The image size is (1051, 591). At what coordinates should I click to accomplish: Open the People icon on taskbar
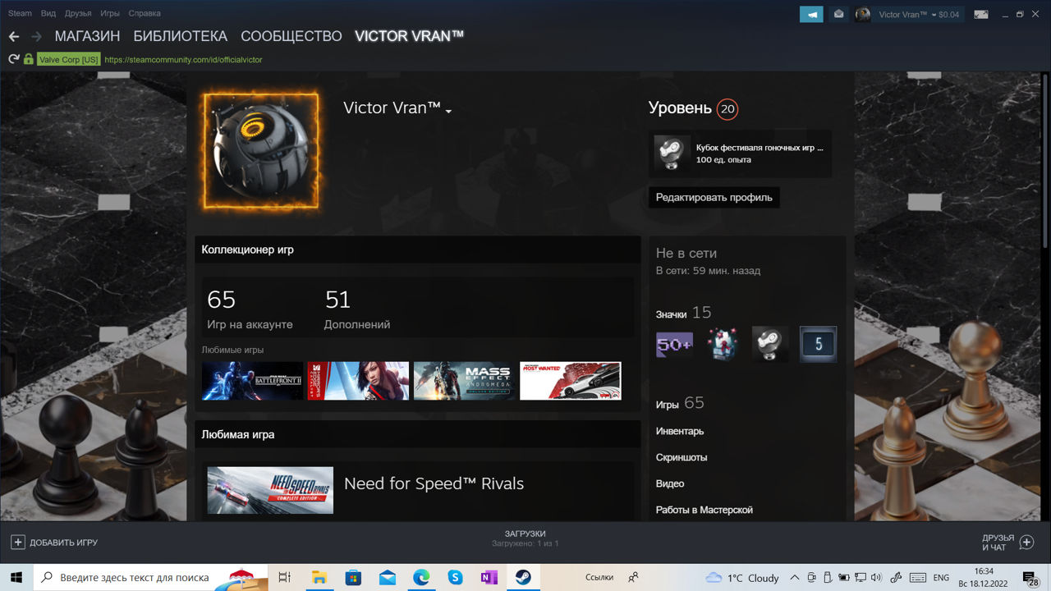point(634,577)
